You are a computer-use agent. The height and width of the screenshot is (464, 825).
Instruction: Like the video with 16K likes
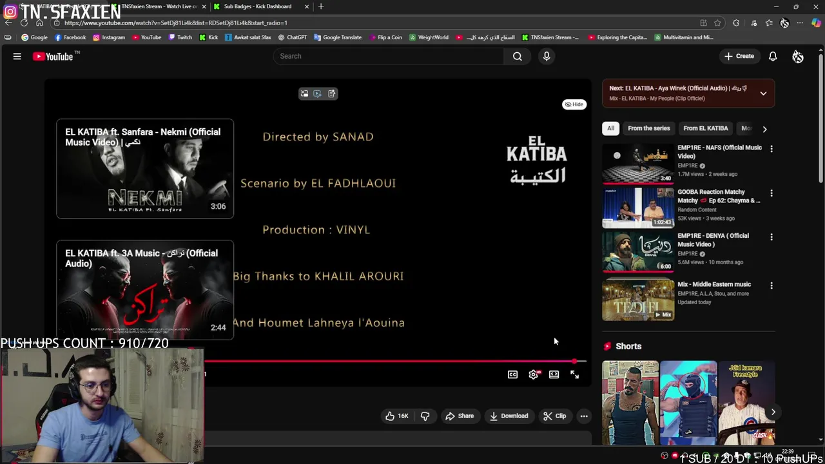[396, 416]
